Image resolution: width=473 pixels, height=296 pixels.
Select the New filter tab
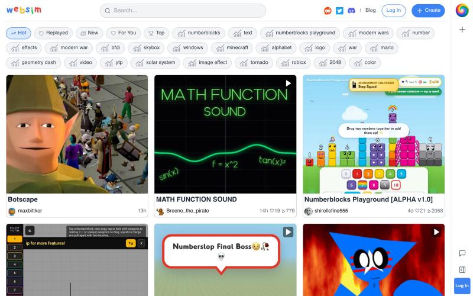coord(89,33)
